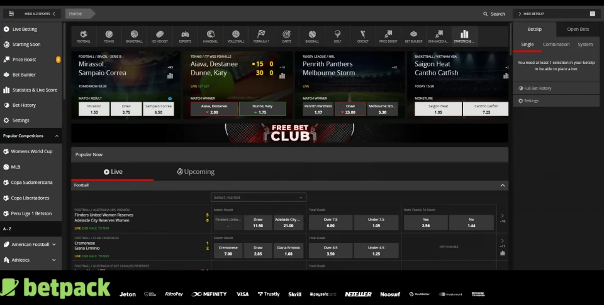Bet on Dunne, Katy at 1.75
Screen dimensions: 604x305
(263, 109)
